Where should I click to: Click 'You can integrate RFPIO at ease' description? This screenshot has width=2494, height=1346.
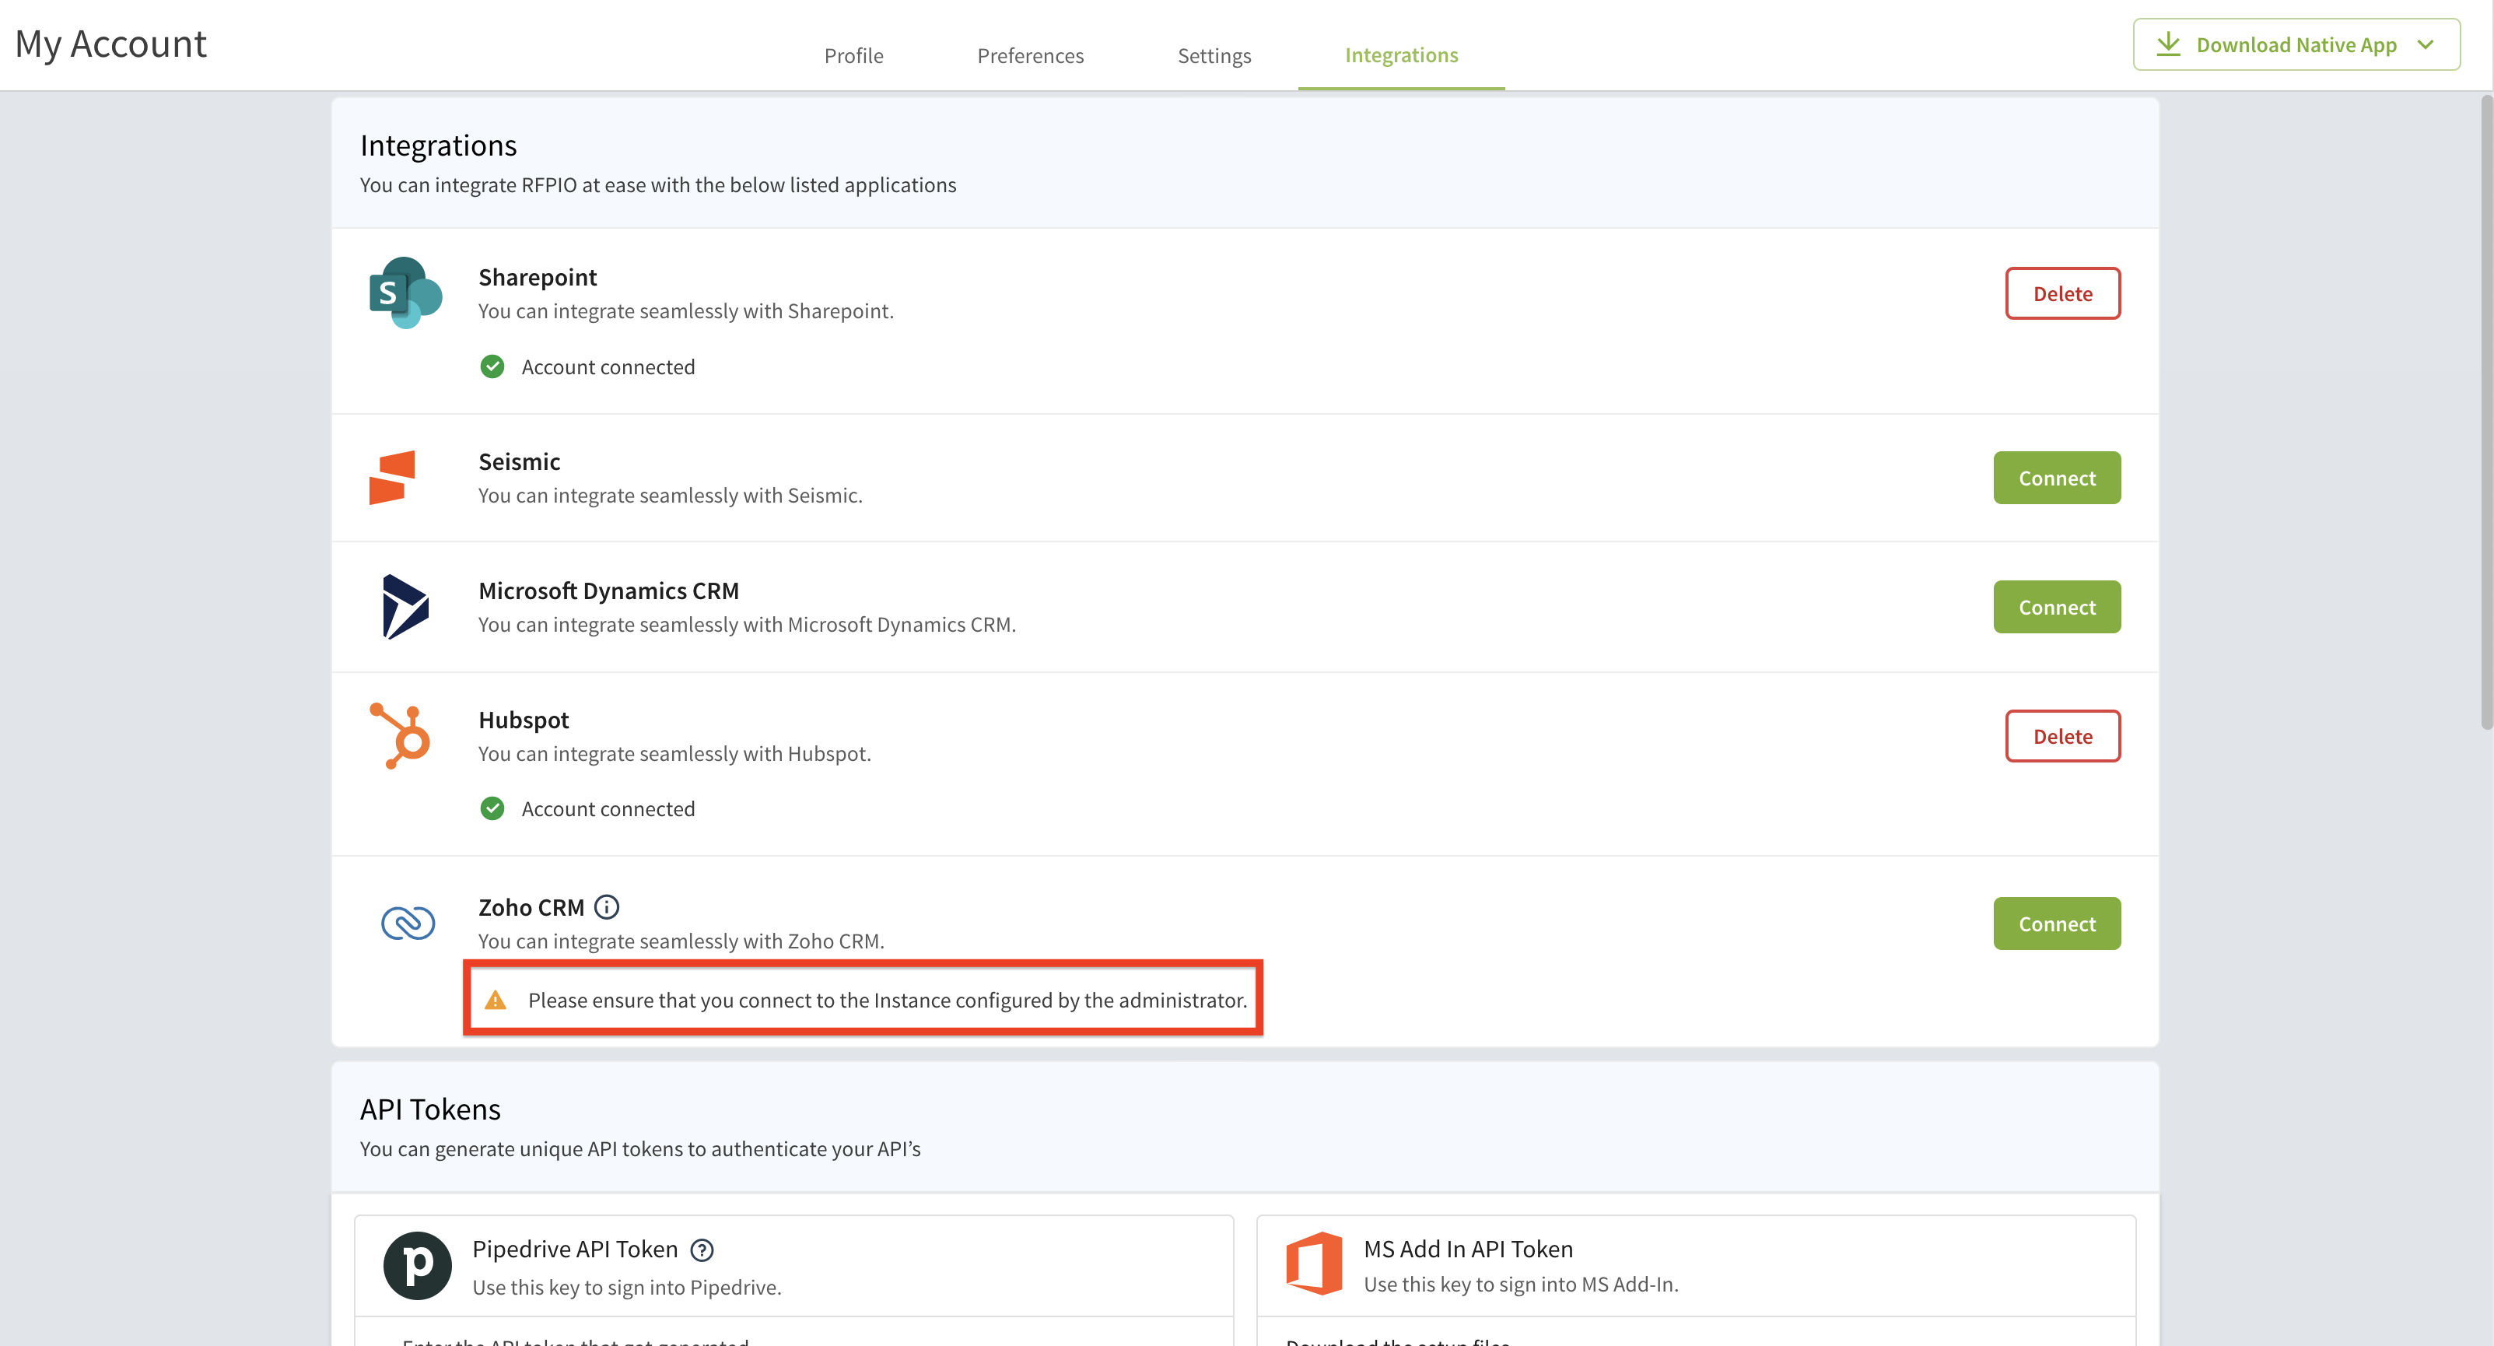pyautogui.click(x=657, y=185)
